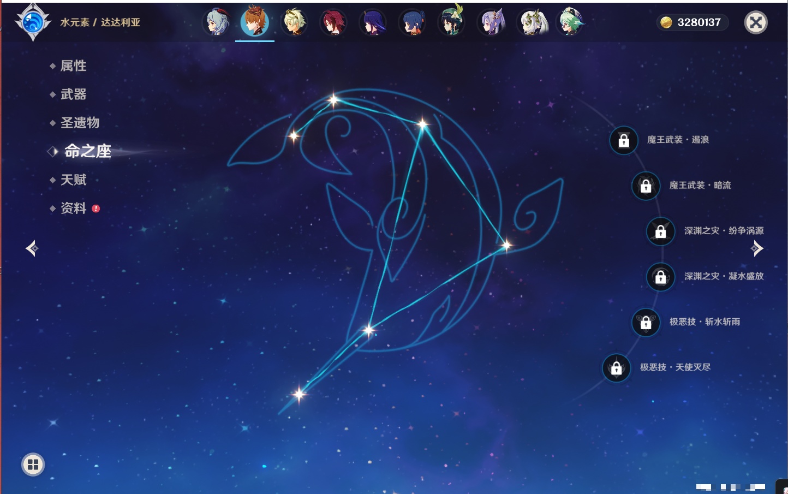Go to next character with right arrow
Viewport: 788px width, 494px height.
(757, 249)
